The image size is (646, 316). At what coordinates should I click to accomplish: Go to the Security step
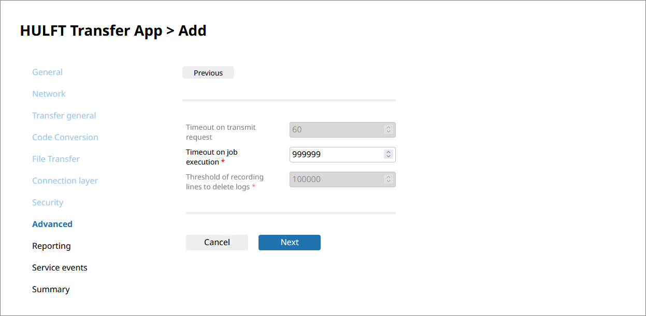[48, 203]
